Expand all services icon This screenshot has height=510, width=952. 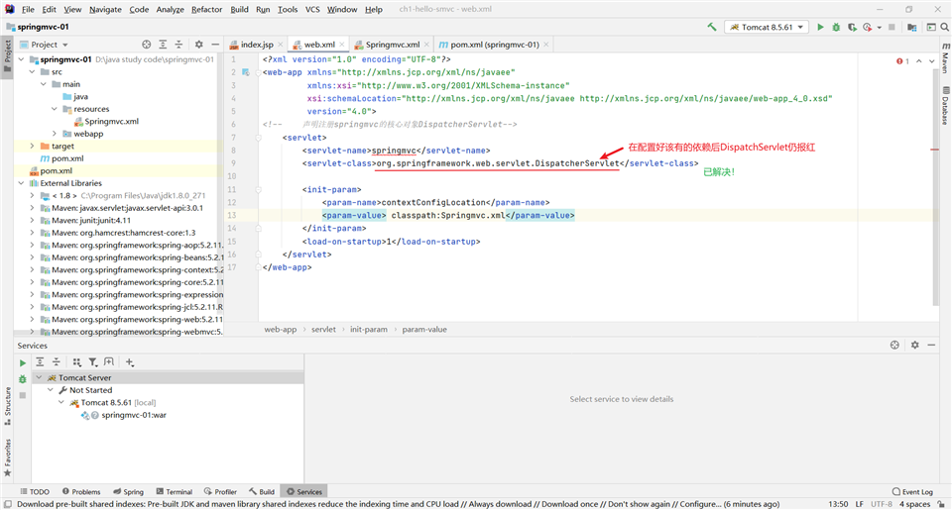(x=40, y=362)
